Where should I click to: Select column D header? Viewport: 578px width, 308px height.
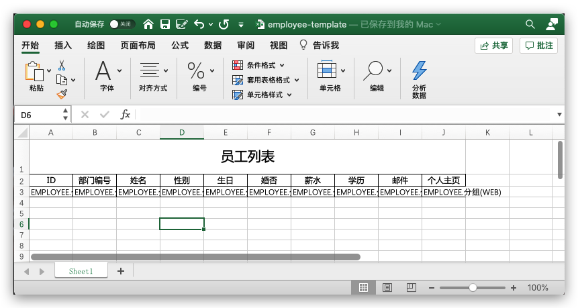pyautogui.click(x=182, y=133)
